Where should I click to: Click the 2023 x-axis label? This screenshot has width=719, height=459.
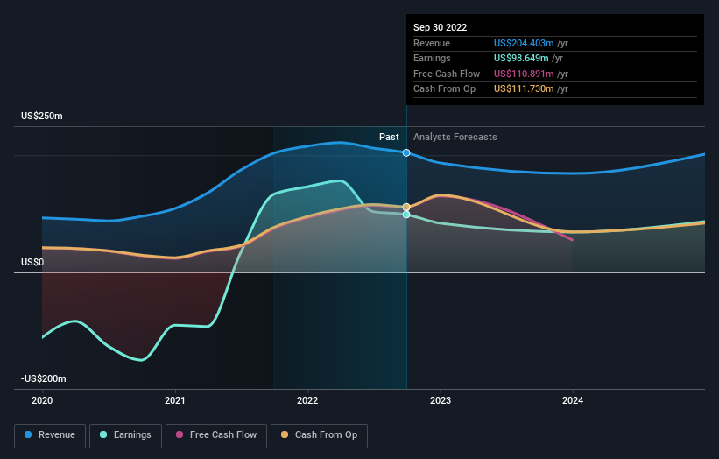(441, 400)
